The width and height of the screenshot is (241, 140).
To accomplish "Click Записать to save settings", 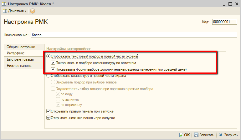I will pos(204,135).
